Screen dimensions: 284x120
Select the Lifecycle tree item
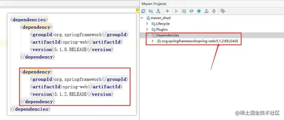click(x=163, y=24)
